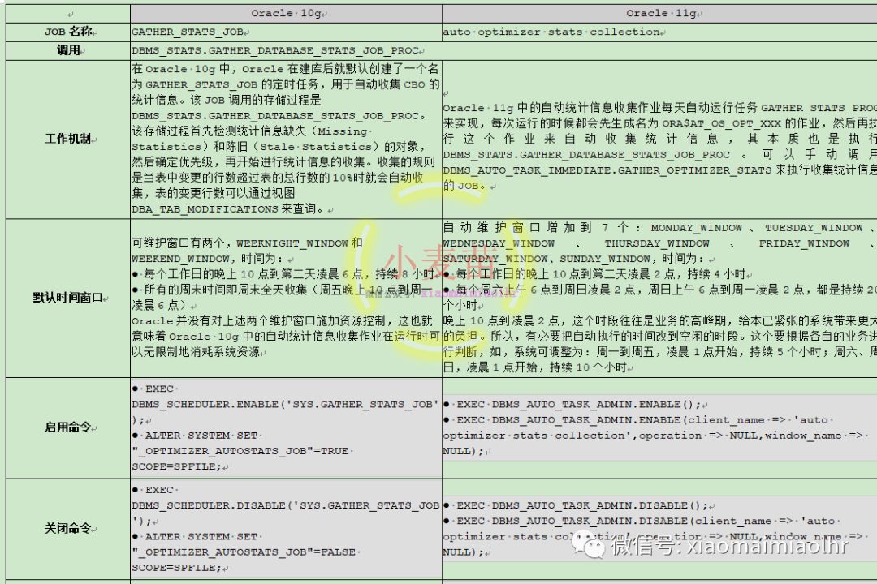Click 'EXEC DBMS_AUTO_TASK_ADMIN.ENABLE();' line
Screen dimensions: 877x584
tap(572, 404)
